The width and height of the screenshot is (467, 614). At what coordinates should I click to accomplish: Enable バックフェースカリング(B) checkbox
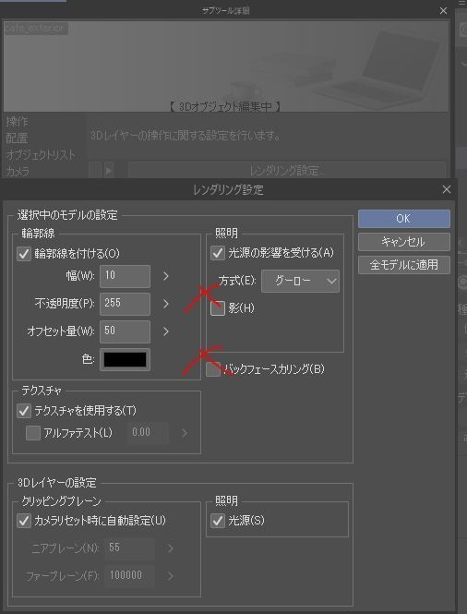click(213, 369)
